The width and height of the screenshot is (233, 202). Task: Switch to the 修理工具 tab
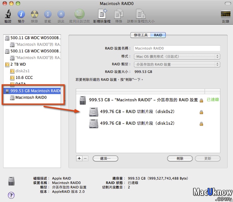140,35
